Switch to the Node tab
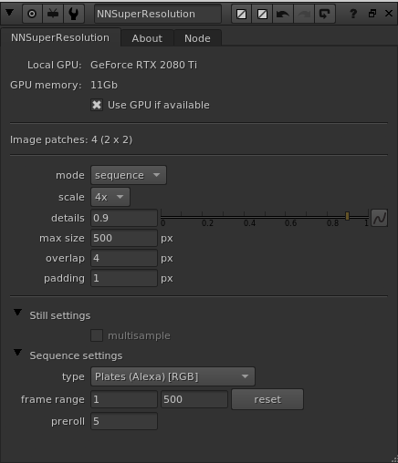 [197, 38]
